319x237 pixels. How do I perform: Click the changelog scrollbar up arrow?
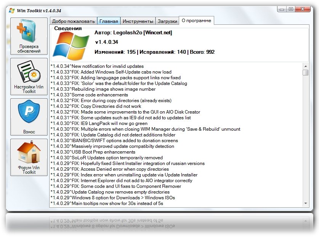click(x=305, y=66)
